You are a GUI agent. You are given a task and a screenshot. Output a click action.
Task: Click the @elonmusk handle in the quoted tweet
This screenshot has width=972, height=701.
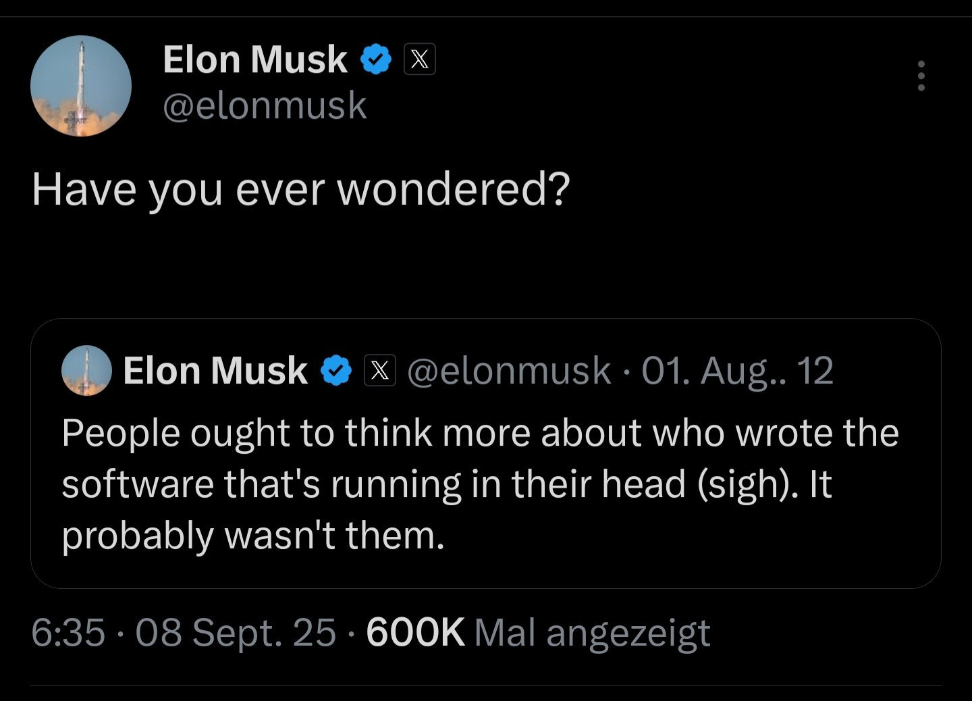[x=508, y=371]
